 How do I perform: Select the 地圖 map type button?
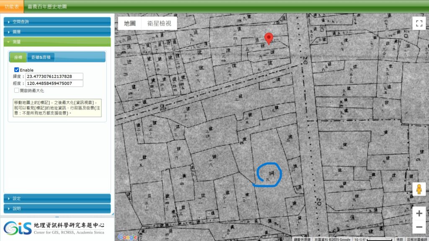tap(130, 23)
